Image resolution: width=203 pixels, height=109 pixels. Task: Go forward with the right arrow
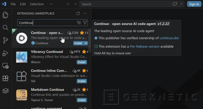pos(75,4)
